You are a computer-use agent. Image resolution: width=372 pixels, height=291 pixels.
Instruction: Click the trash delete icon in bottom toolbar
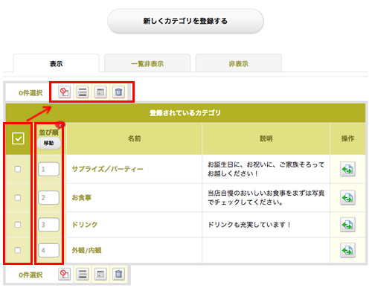(119, 274)
